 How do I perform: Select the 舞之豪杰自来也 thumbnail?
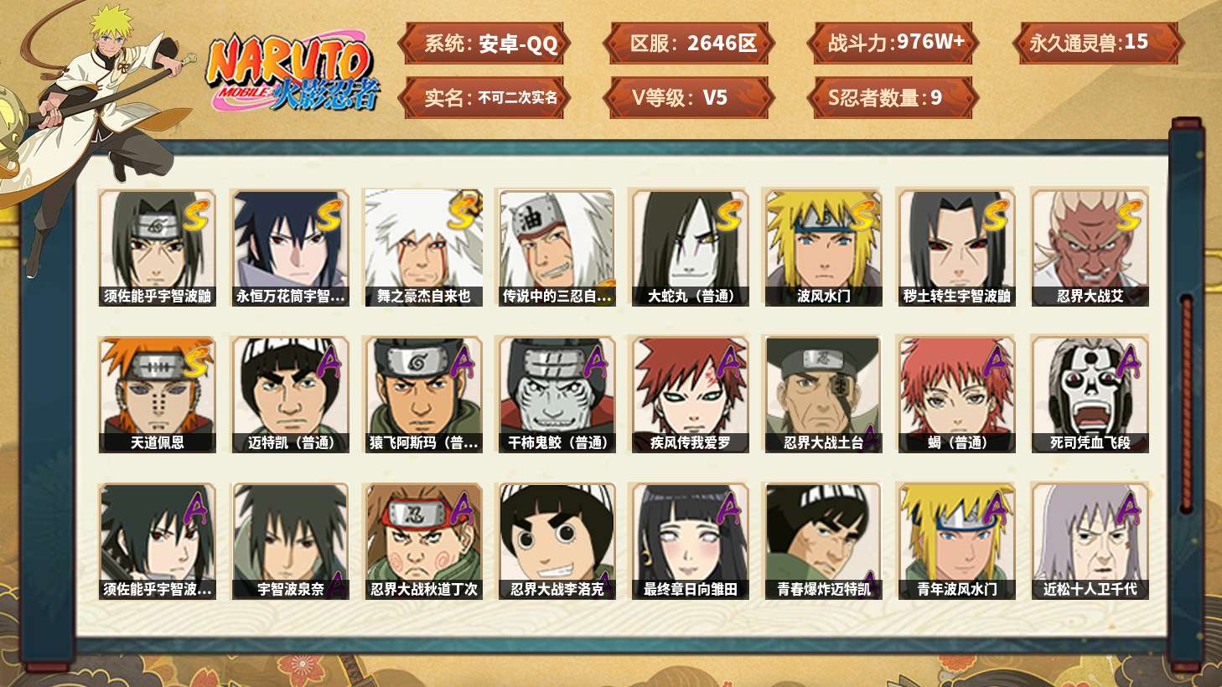(x=423, y=248)
